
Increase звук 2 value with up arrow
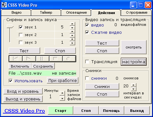pos(72,32)
